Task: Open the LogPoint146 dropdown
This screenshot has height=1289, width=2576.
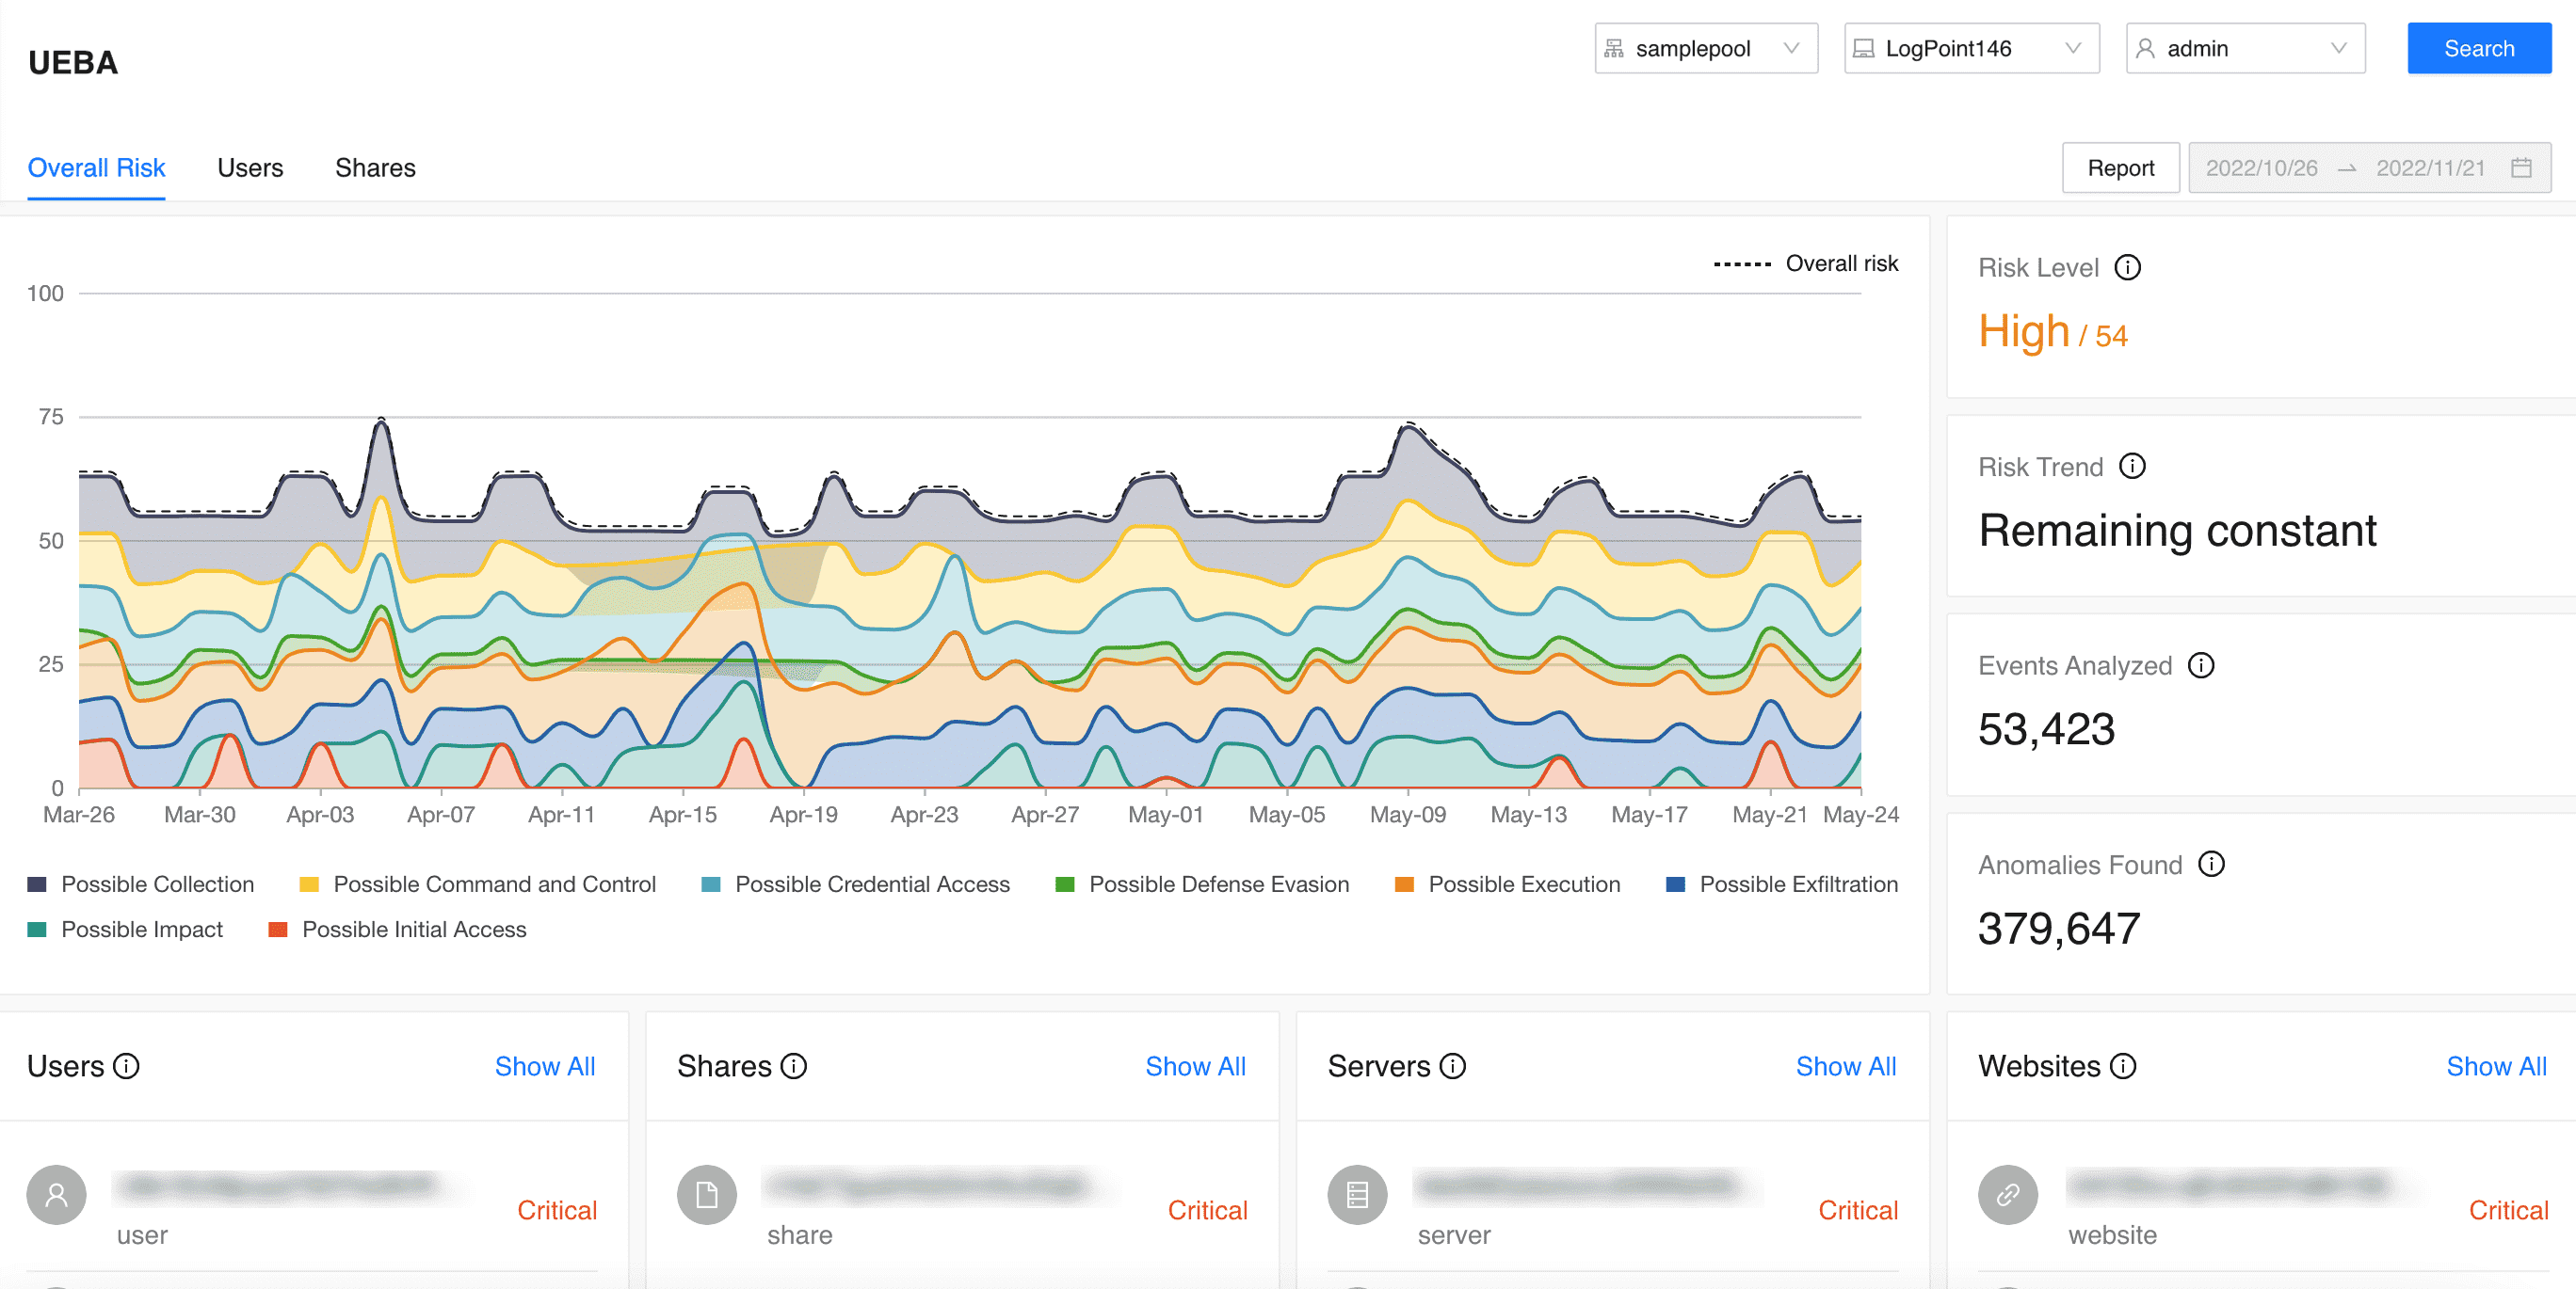Action: [1970, 48]
